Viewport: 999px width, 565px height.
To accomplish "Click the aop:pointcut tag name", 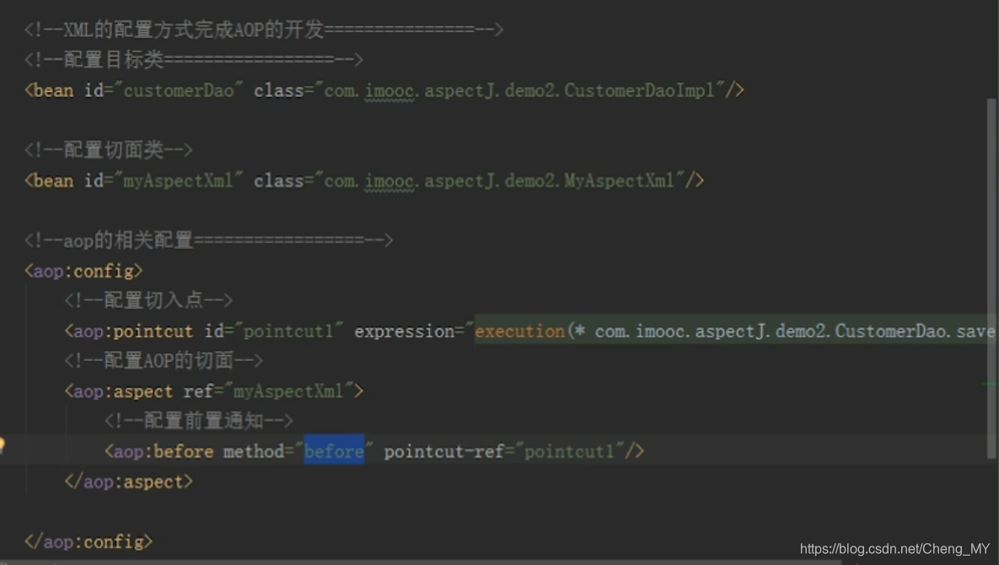I will coord(133,331).
